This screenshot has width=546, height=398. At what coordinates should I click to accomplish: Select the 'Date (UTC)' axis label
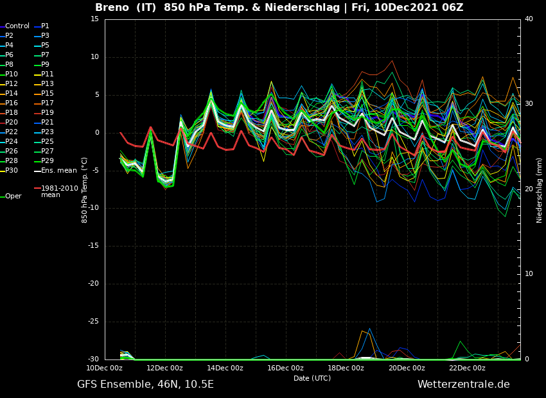pos(312,378)
